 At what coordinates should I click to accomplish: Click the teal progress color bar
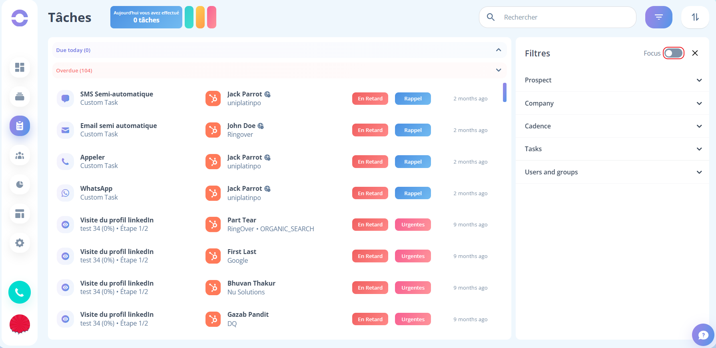pyautogui.click(x=189, y=17)
